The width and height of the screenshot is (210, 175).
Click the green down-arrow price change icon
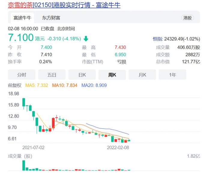tap(86, 39)
